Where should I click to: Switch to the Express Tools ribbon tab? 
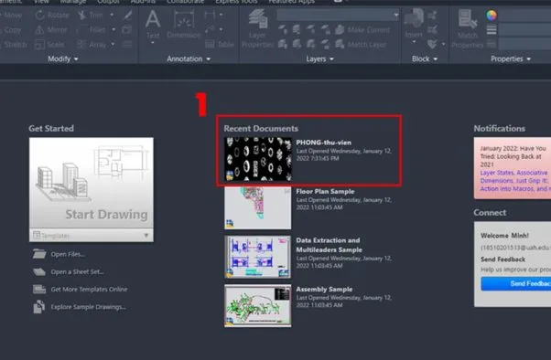coord(236,2)
